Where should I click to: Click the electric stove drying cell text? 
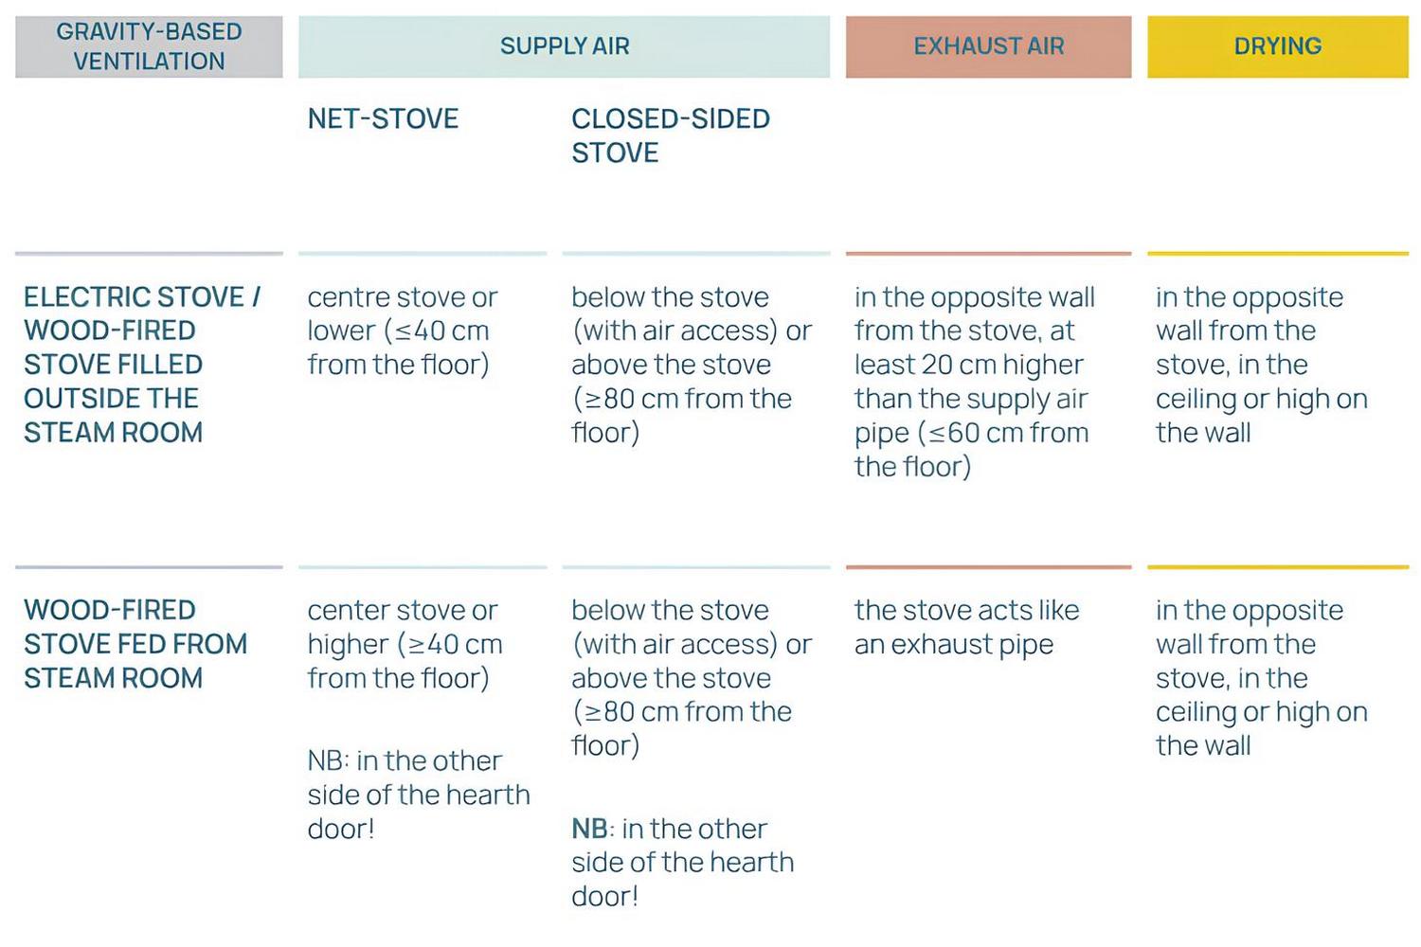(x=1262, y=365)
